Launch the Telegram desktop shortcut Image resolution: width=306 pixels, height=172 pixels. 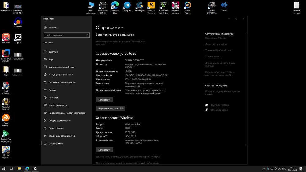127,7
